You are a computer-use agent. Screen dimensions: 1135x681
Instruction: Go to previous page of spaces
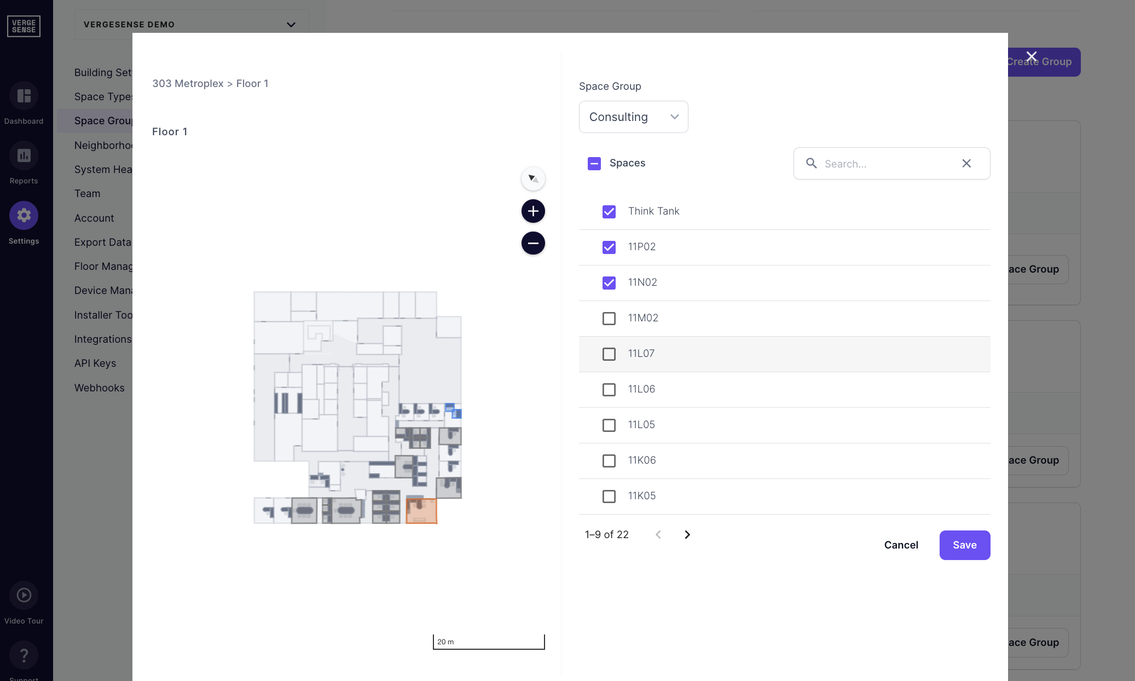658,534
